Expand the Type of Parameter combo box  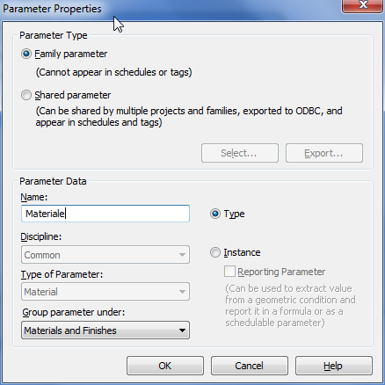(x=105, y=292)
